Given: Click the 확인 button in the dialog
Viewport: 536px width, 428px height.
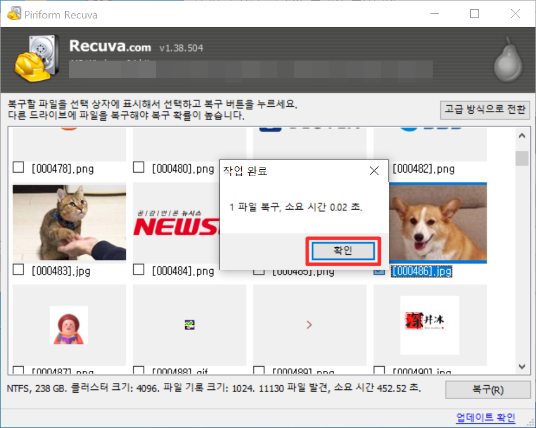Looking at the screenshot, I should tap(343, 251).
